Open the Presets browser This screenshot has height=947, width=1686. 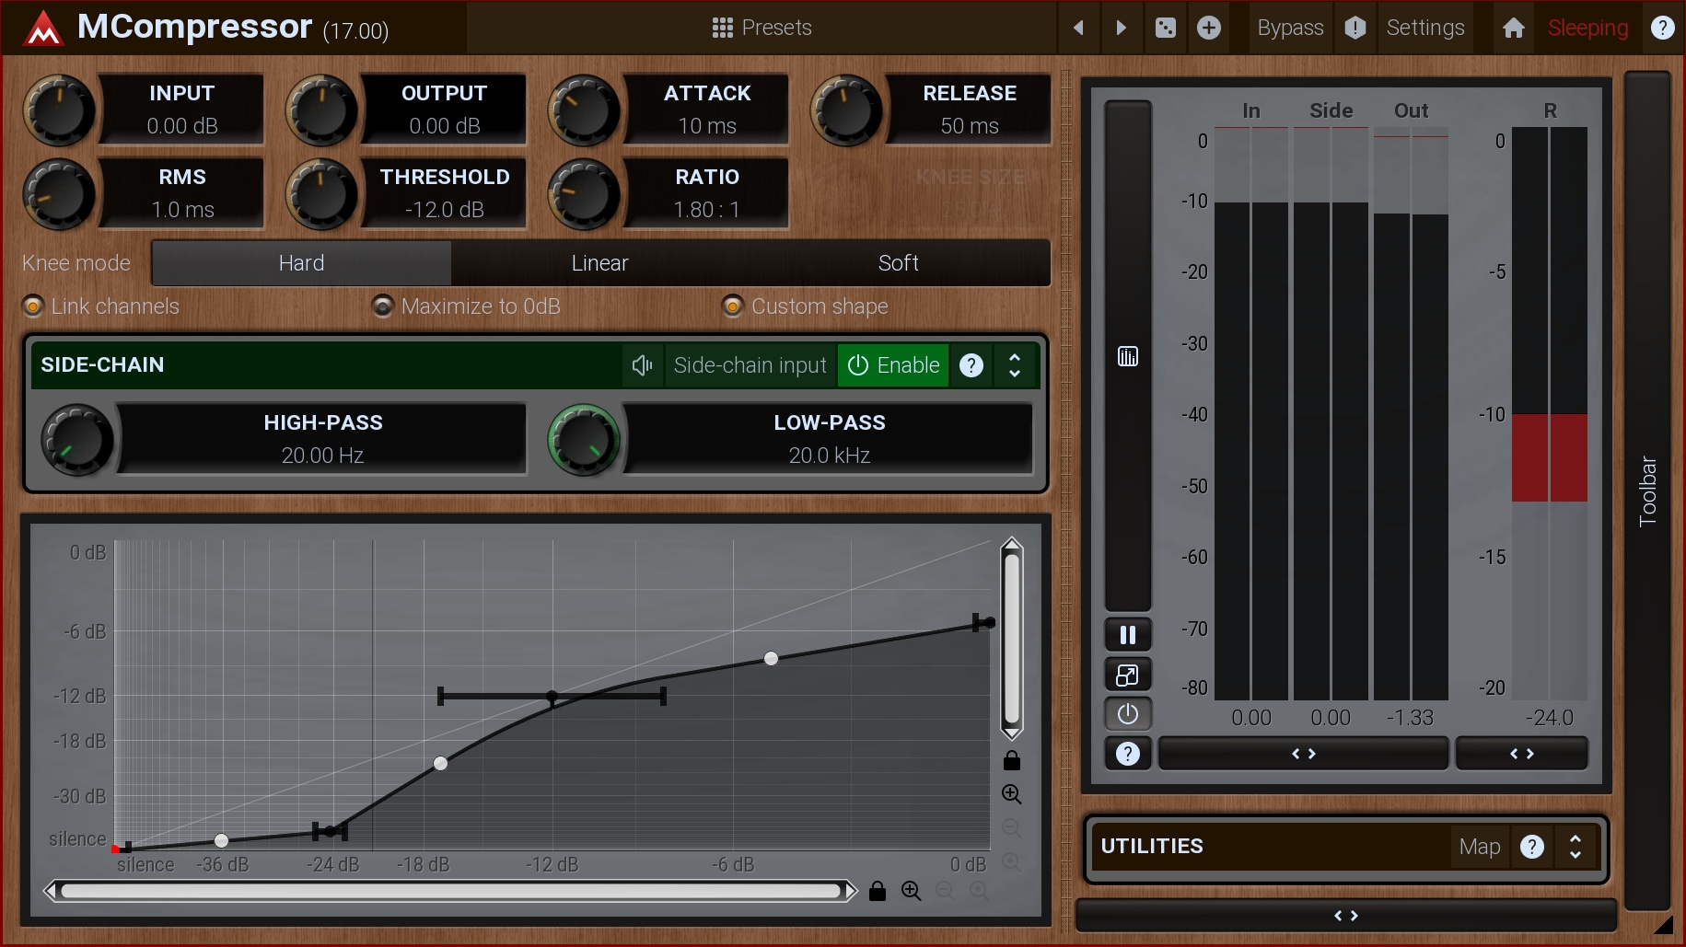[x=762, y=28]
